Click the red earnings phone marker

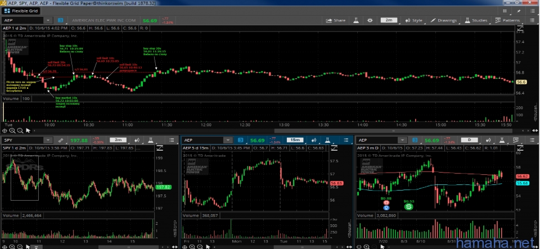(x=386, y=203)
